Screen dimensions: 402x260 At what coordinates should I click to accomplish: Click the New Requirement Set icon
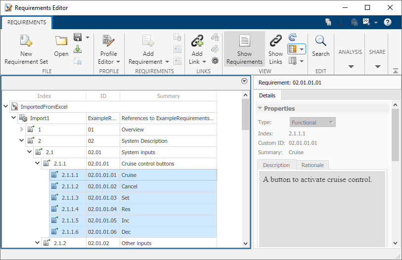tap(26, 41)
